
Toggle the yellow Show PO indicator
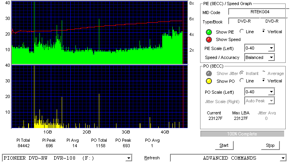coord(209,81)
